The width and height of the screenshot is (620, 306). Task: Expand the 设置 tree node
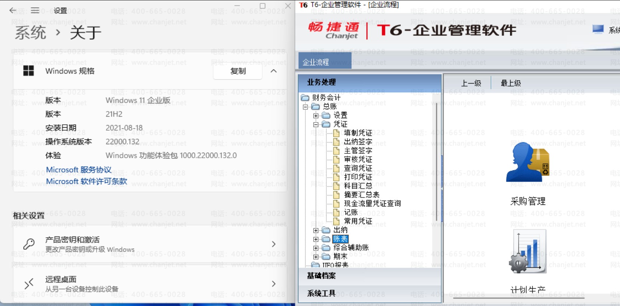tap(316, 115)
